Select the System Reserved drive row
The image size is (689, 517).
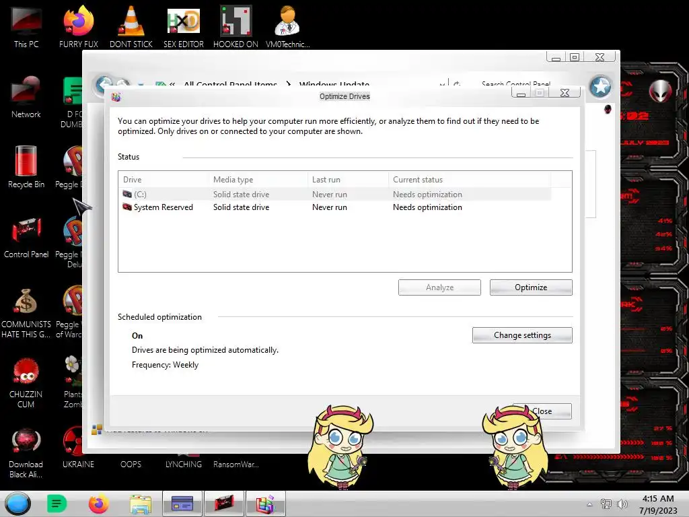pos(334,207)
